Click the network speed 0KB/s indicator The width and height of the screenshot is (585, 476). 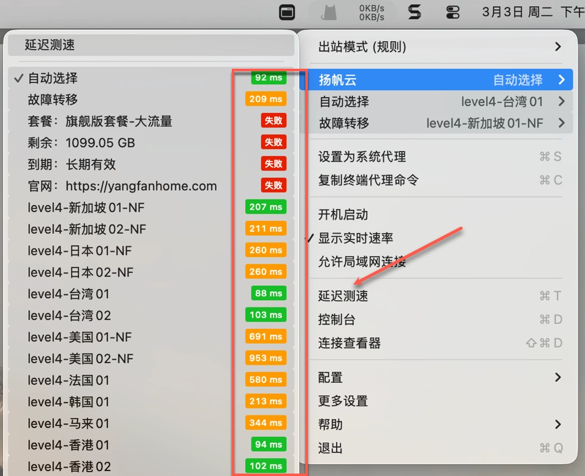coord(372,13)
